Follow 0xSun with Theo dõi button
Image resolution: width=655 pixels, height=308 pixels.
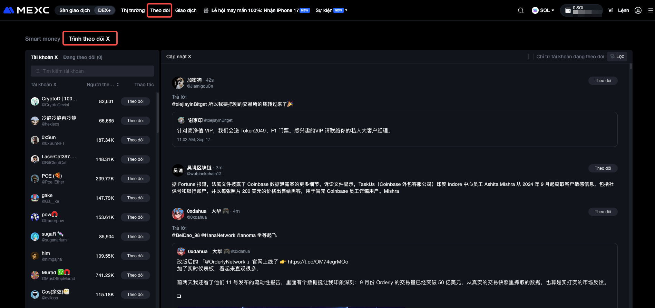pyautogui.click(x=135, y=140)
